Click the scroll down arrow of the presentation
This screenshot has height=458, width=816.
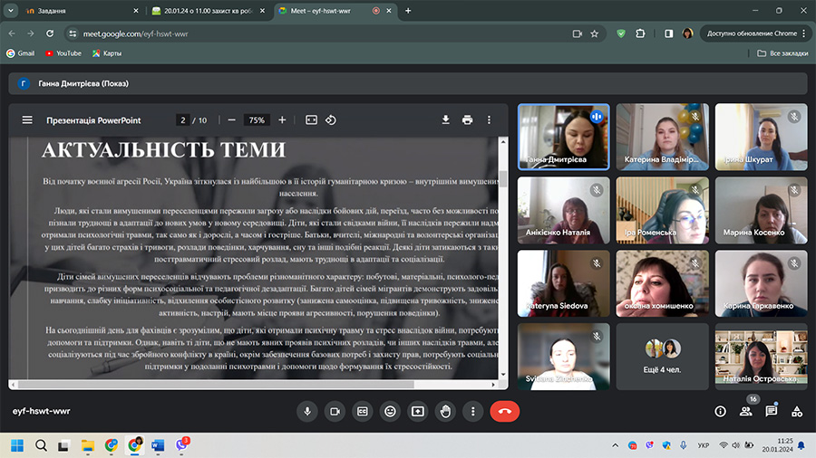(503, 375)
